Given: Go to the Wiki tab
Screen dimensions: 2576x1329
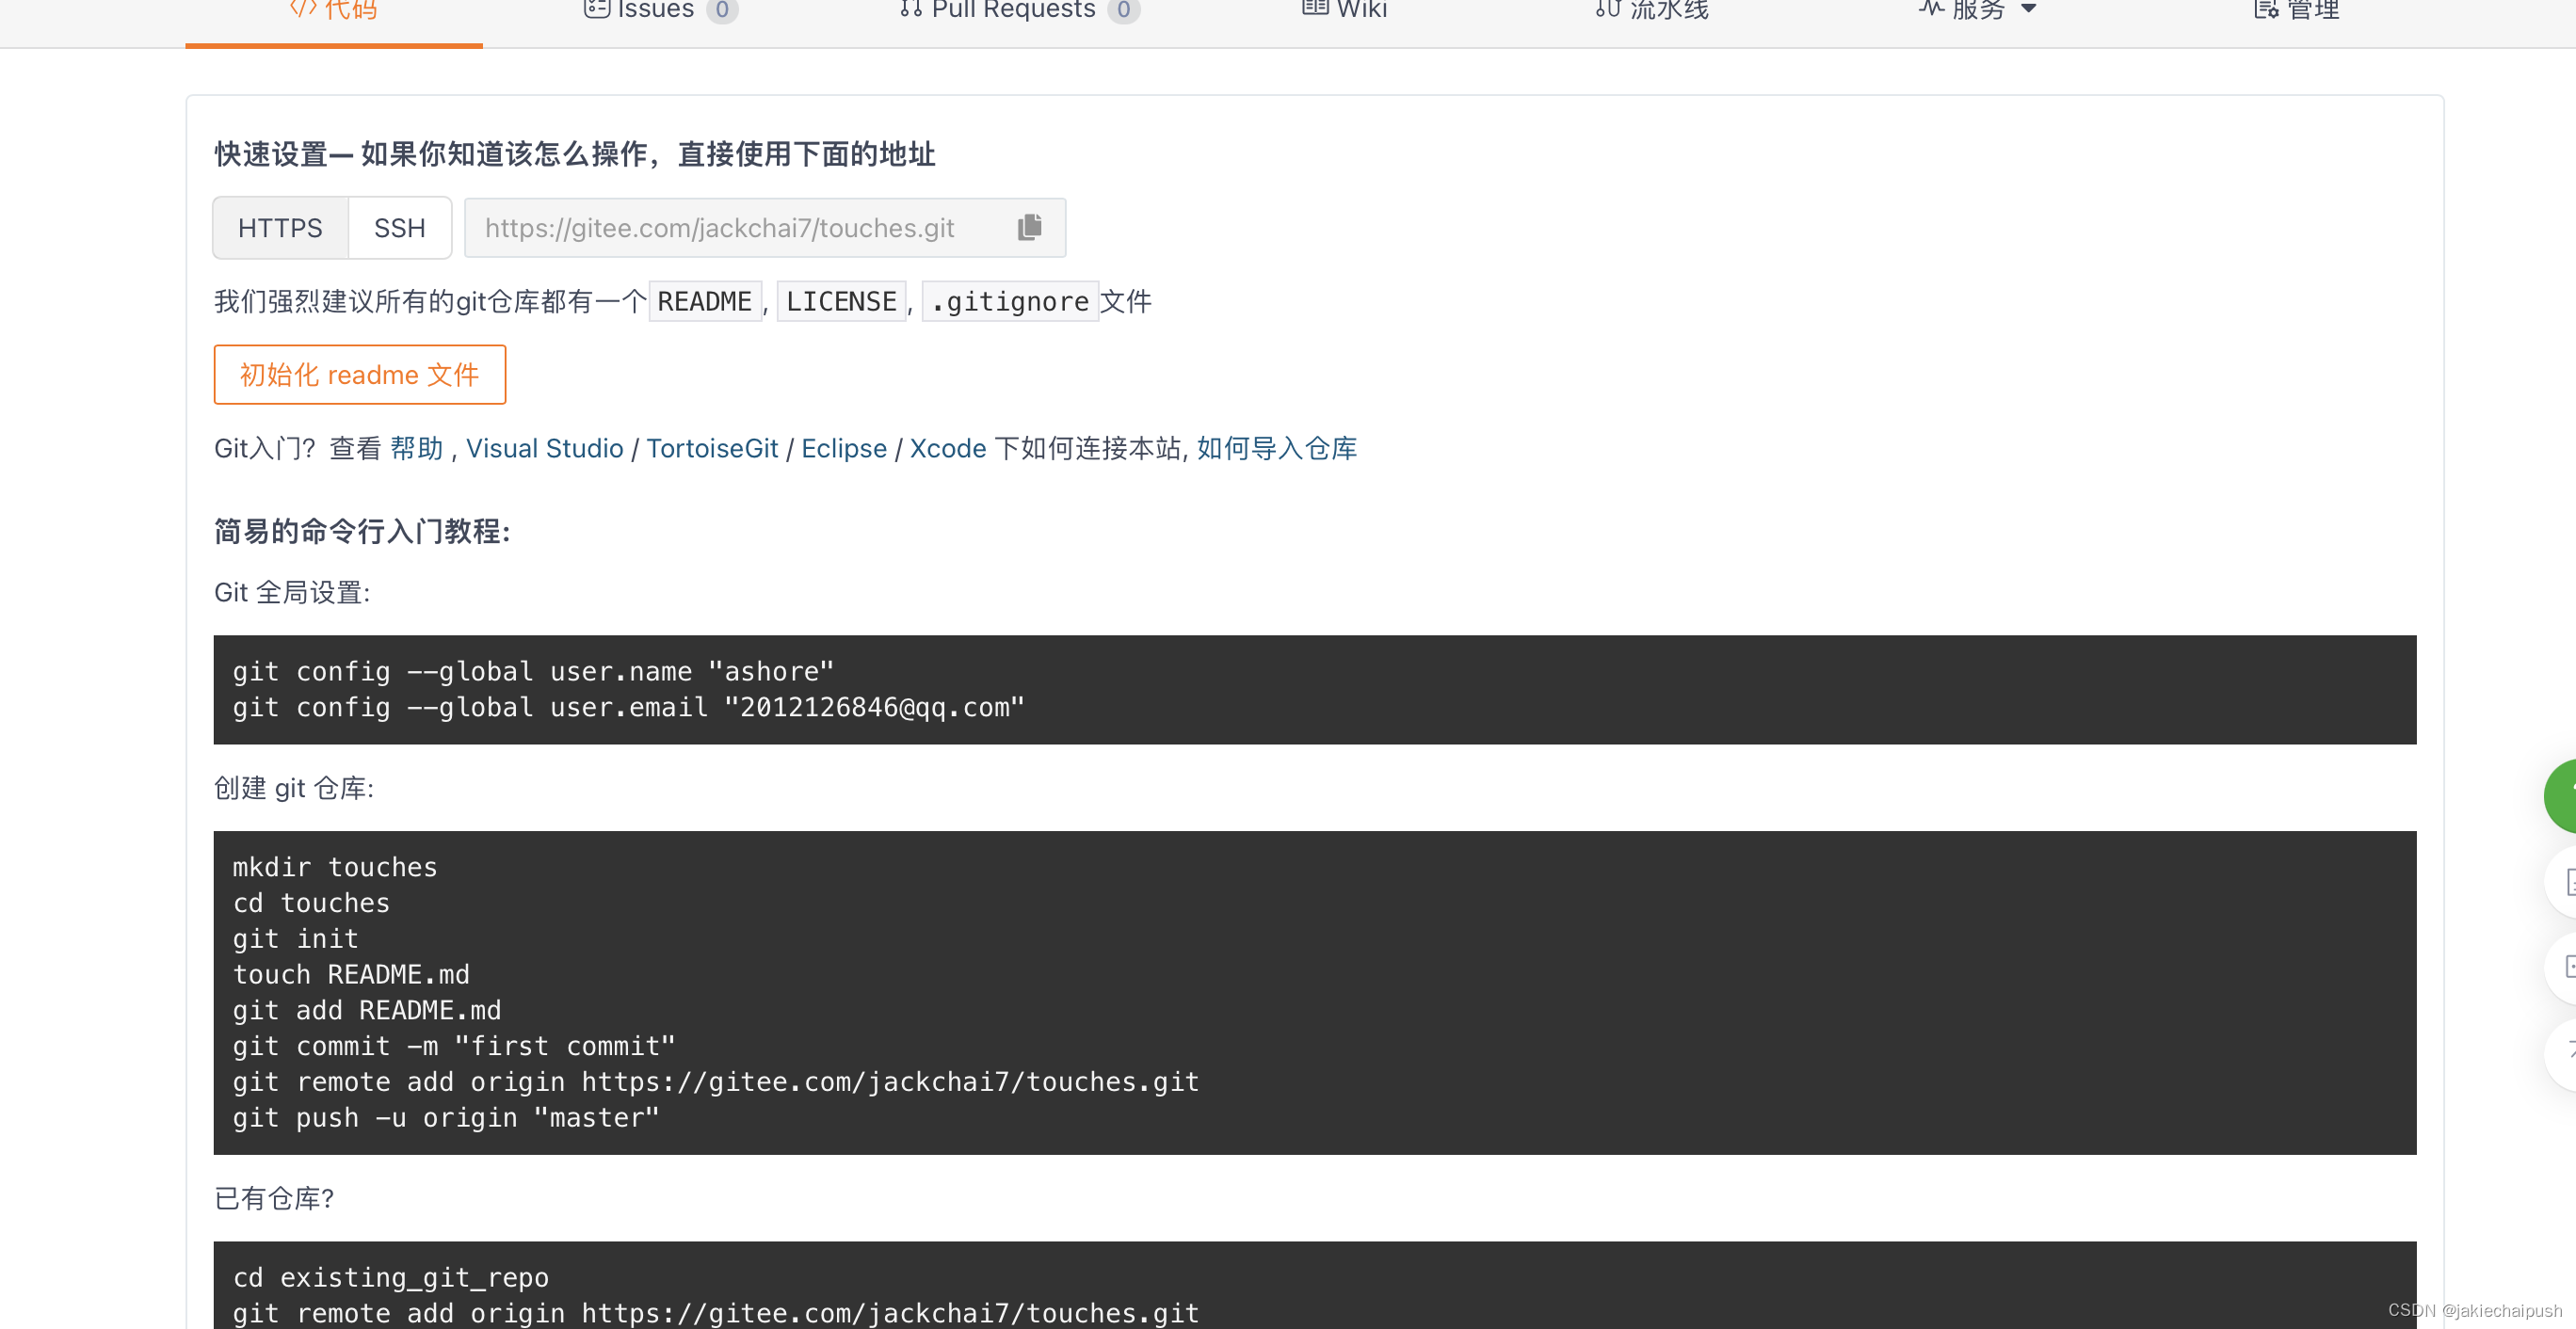Looking at the screenshot, I should click(x=1344, y=11).
